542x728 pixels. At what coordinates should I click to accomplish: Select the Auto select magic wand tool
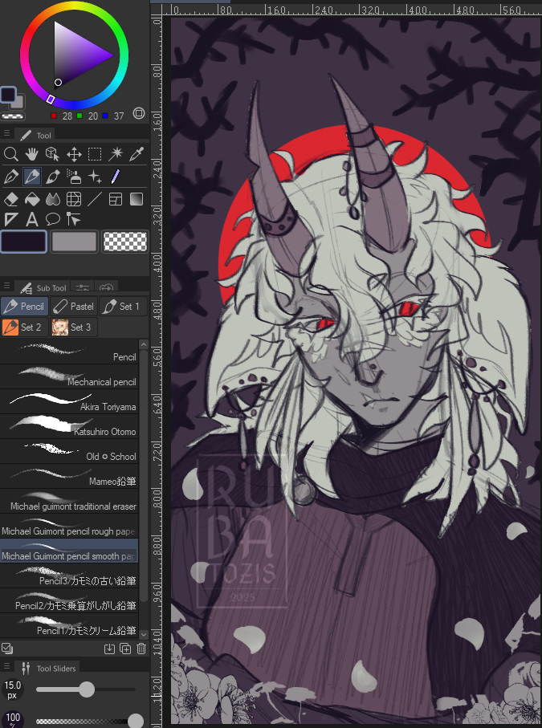[116, 154]
